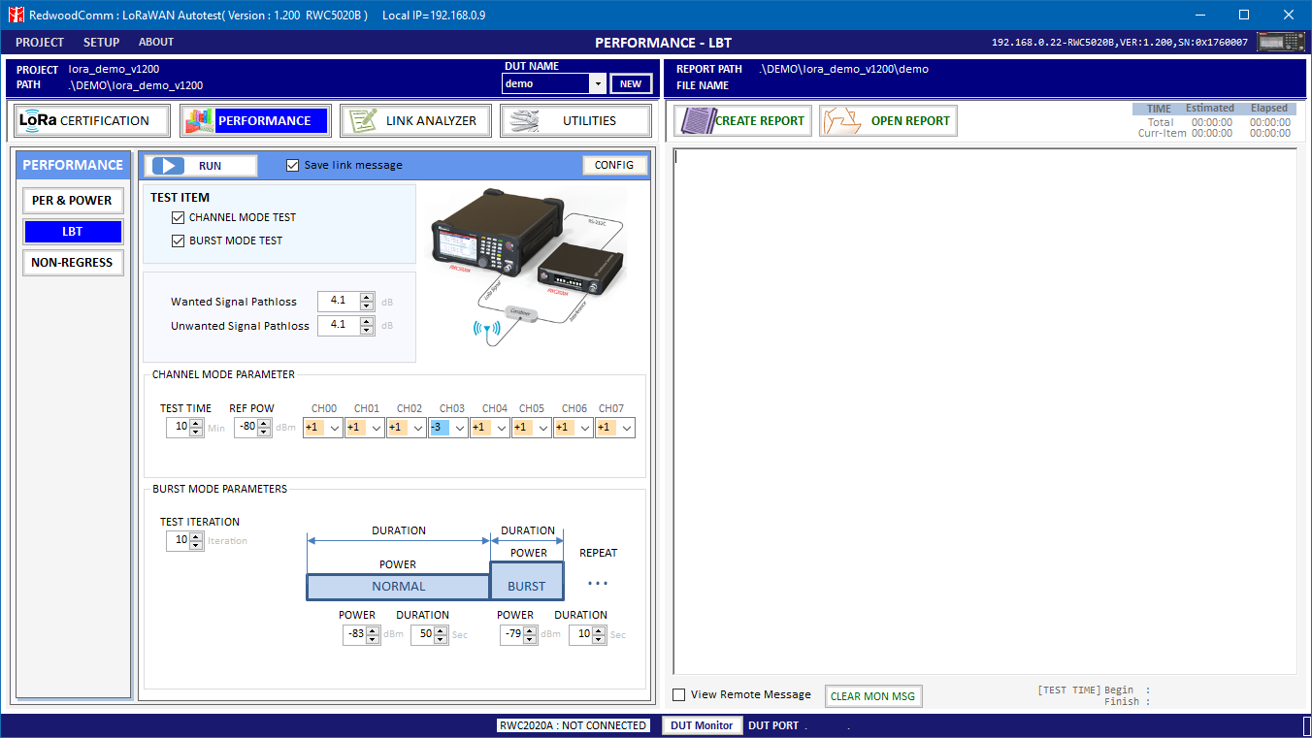The width and height of the screenshot is (1312, 738).
Task: Click the NORMAL block in burst diagram
Action: coord(398,587)
